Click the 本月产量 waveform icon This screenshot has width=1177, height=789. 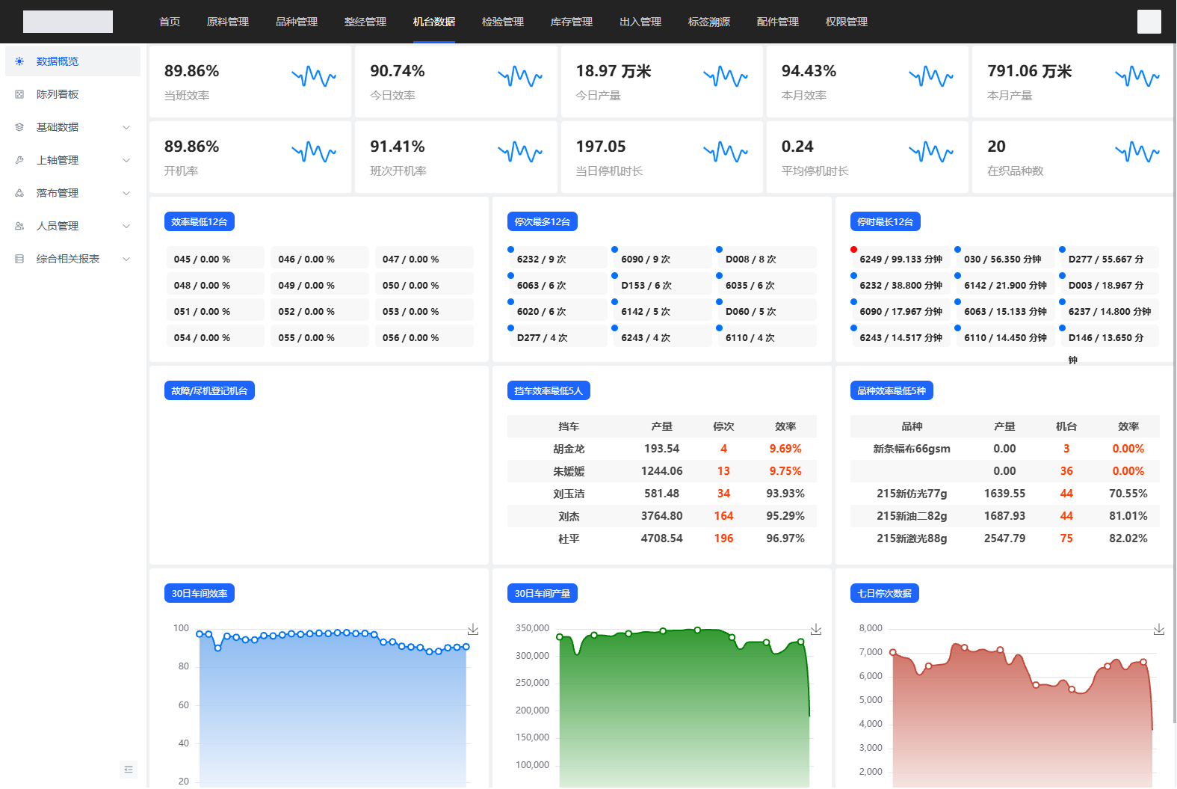pyautogui.click(x=1137, y=76)
